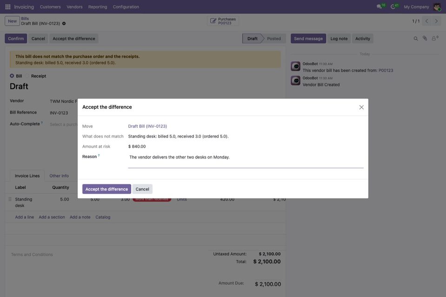
Task: Click the followers person icon
Action: click(x=434, y=39)
